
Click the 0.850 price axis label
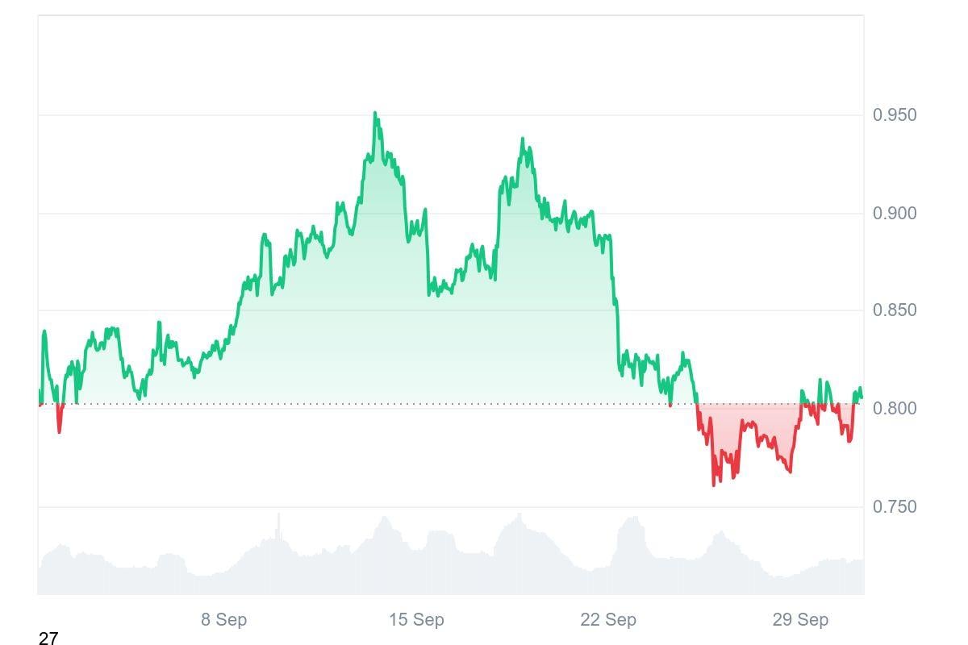(895, 310)
